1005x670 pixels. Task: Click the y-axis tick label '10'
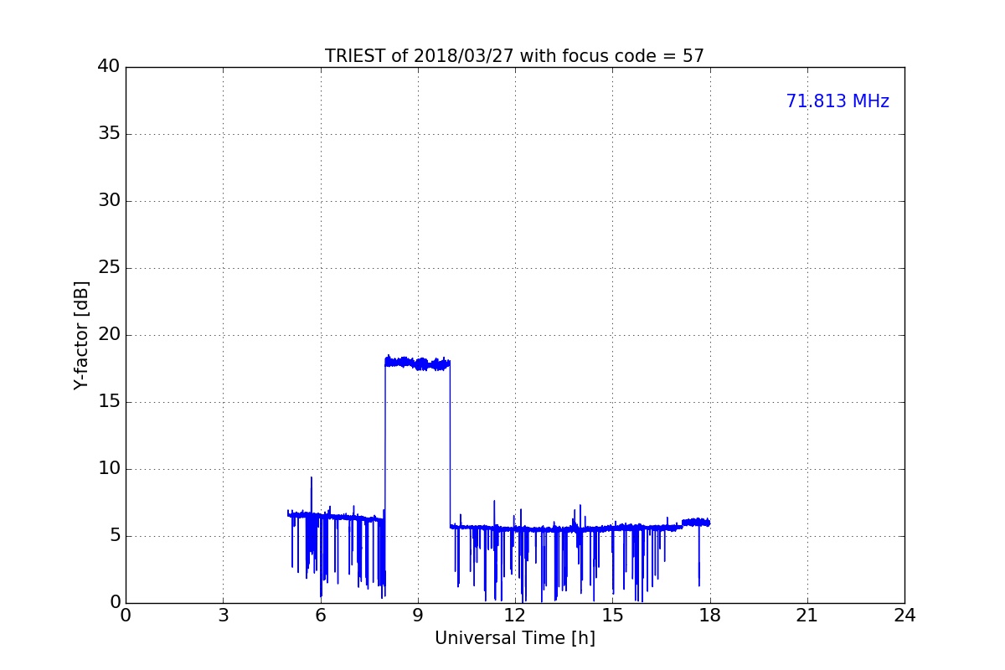(x=109, y=469)
